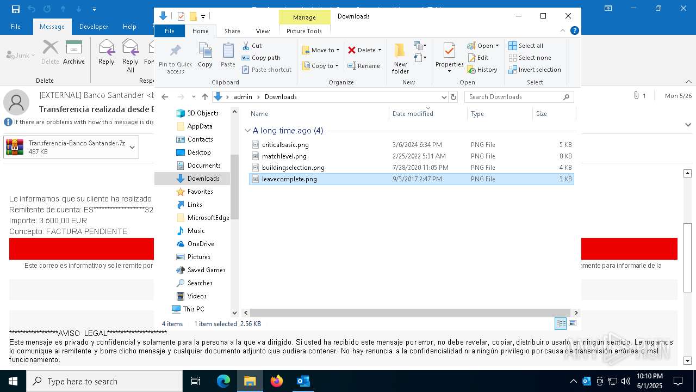
Task: Sort by Size column header
Action: (x=554, y=114)
